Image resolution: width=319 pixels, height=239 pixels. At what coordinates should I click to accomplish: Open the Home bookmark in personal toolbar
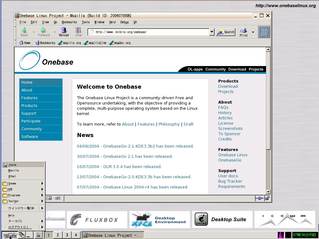pyautogui.click(x=24, y=43)
